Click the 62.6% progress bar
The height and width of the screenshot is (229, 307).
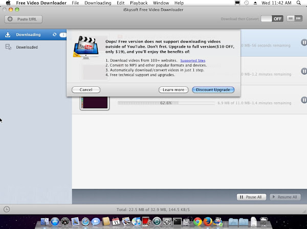coord(166,103)
